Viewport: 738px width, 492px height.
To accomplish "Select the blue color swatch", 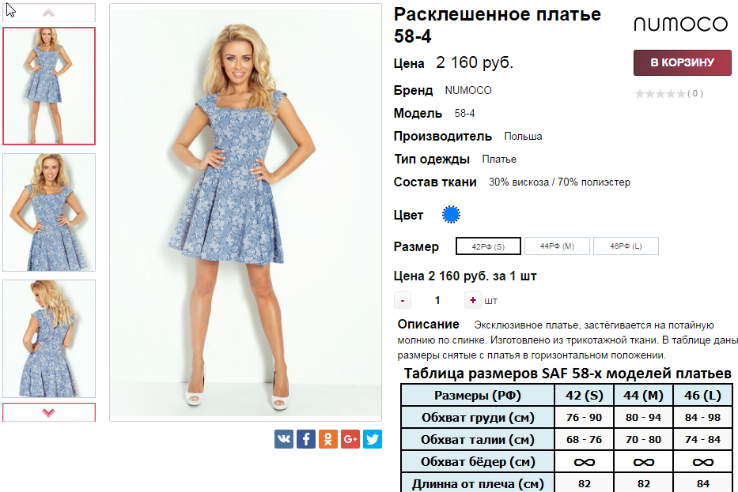I will (451, 215).
